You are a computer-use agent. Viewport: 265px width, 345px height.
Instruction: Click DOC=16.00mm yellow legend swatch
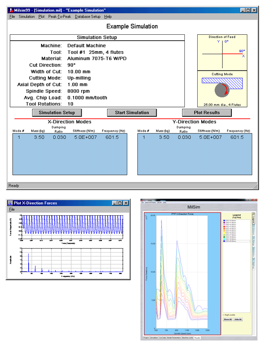[224, 233]
